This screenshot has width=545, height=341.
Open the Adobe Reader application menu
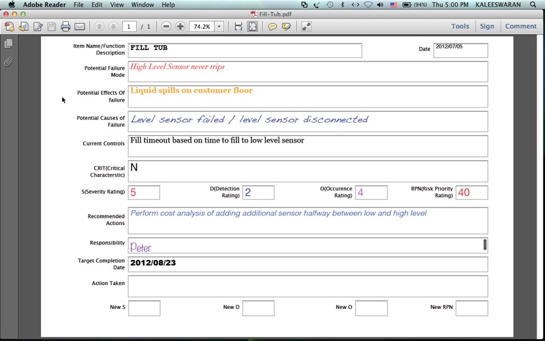click(44, 5)
